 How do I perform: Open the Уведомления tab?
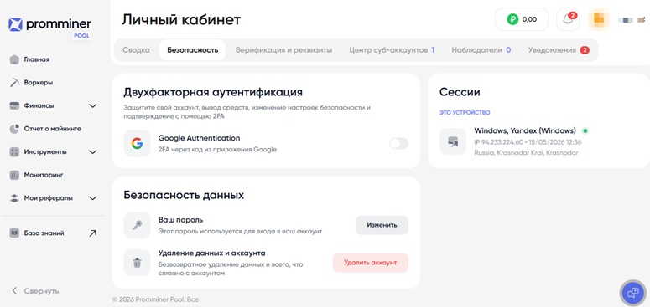[559, 50]
